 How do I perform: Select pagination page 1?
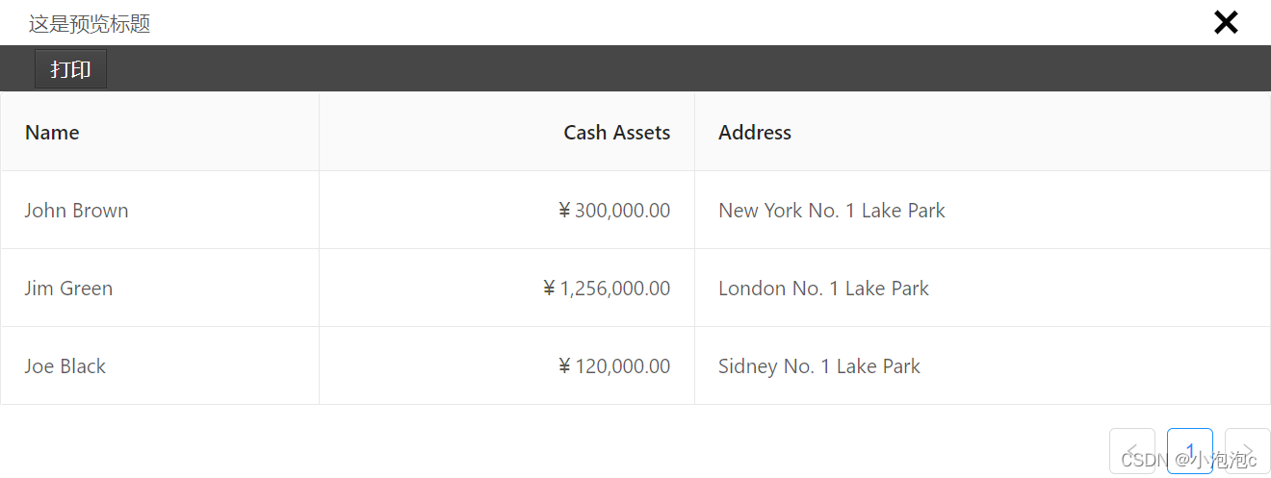[x=1190, y=451]
